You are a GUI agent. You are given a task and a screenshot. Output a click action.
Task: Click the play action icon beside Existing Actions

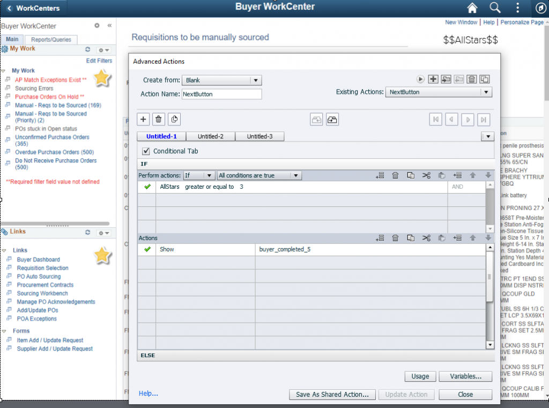pyautogui.click(x=420, y=79)
